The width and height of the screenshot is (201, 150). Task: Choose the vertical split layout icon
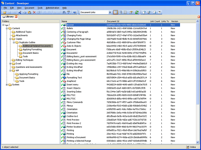click(125, 12)
